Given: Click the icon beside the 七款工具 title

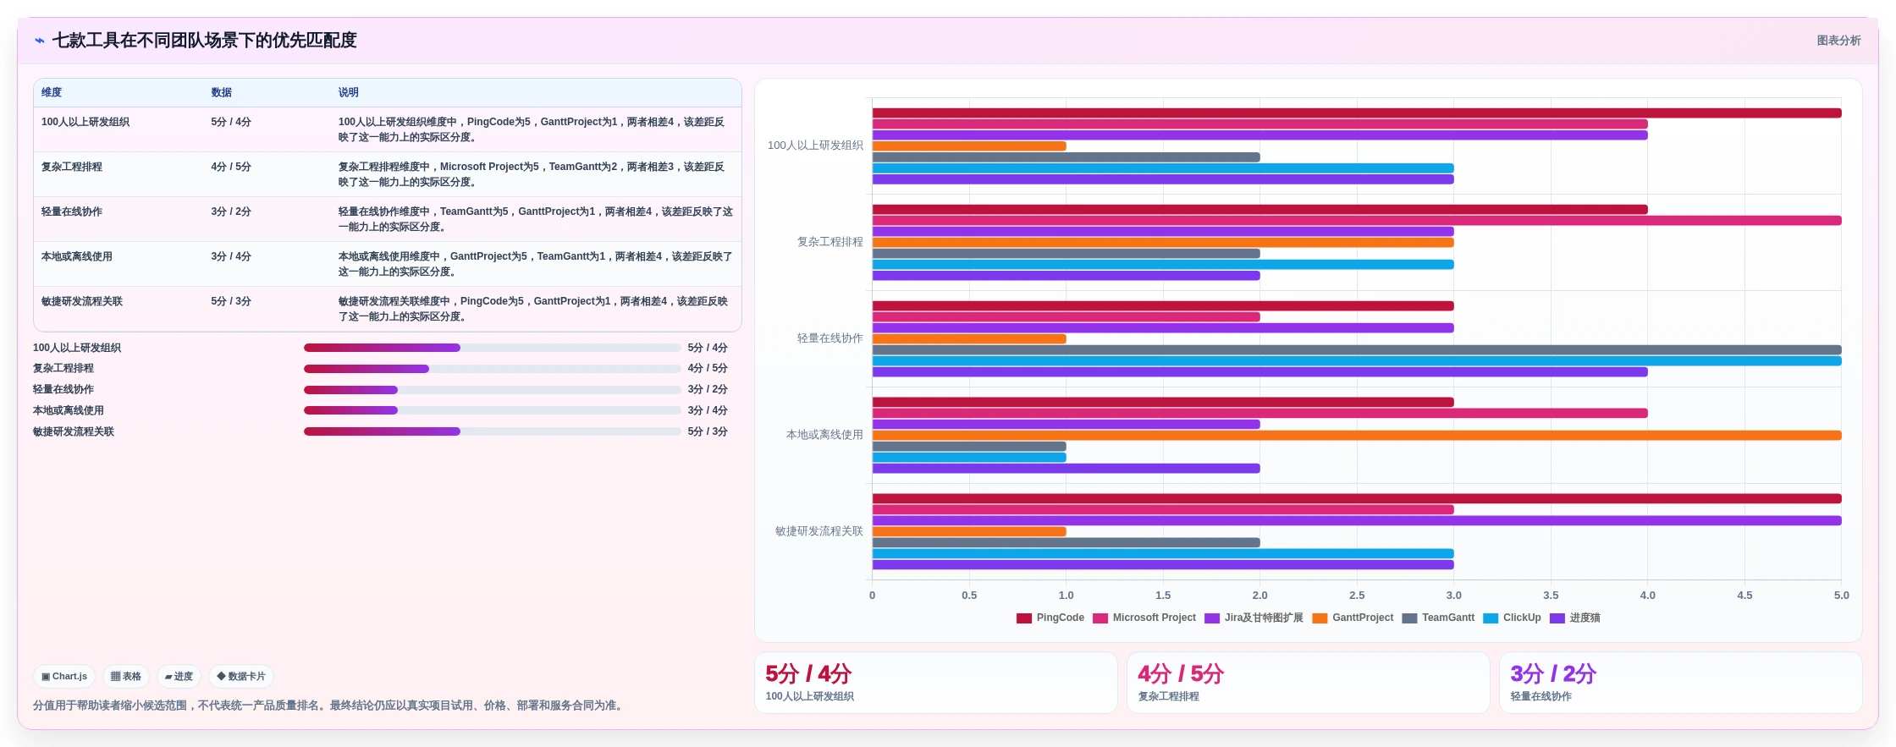Looking at the screenshot, I should pos(40,41).
